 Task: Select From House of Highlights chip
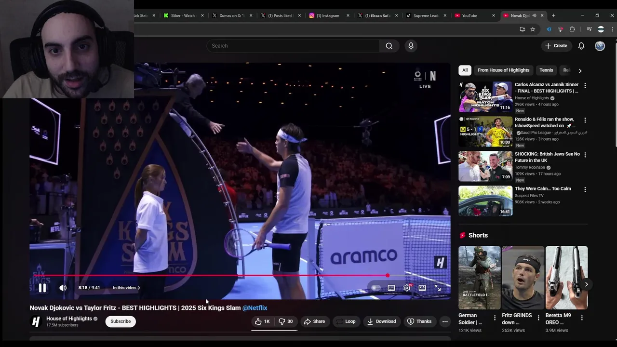[x=503, y=70]
